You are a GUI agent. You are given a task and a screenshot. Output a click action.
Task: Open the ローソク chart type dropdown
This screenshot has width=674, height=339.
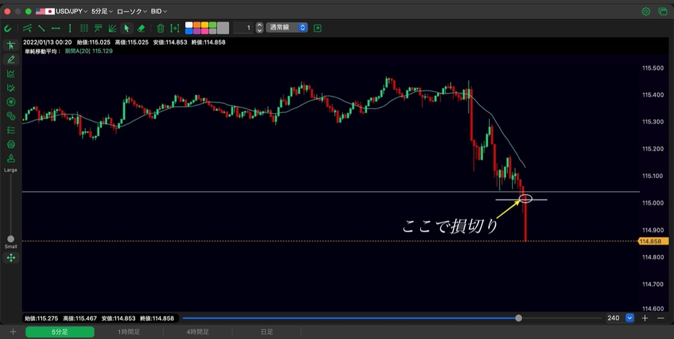(132, 11)
